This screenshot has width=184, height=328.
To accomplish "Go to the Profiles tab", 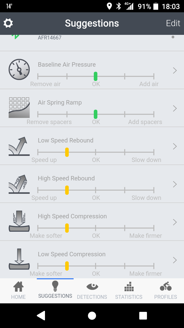I will 166,290.
